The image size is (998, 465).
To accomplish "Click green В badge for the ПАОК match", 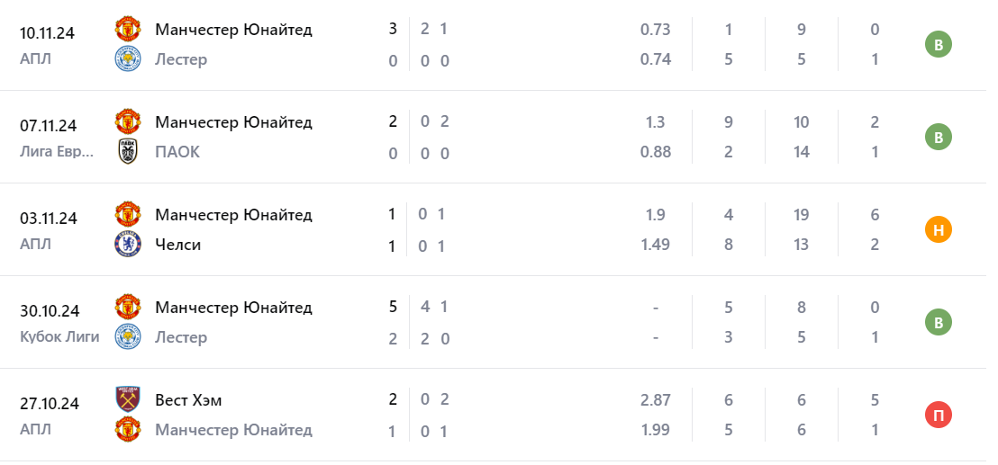I will coord(938,138).
